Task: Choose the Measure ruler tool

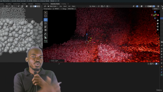Action: click(46, 37)
